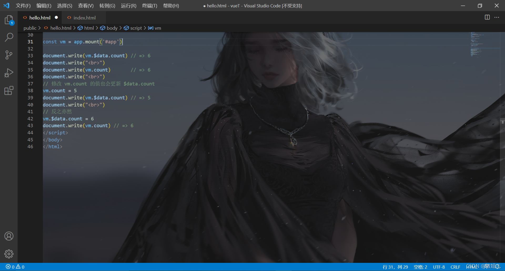
Task: Click the 反之亦然 comment line
Action: click(57, 111)
